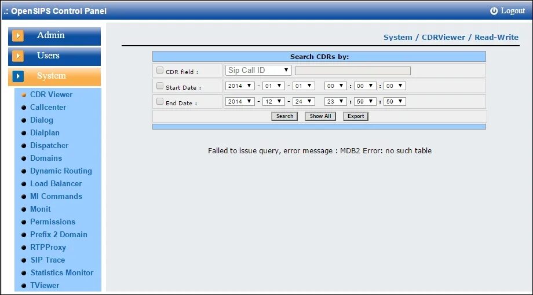
Task: Tick the End Date checkbox
Action: [x=160, y=101]
